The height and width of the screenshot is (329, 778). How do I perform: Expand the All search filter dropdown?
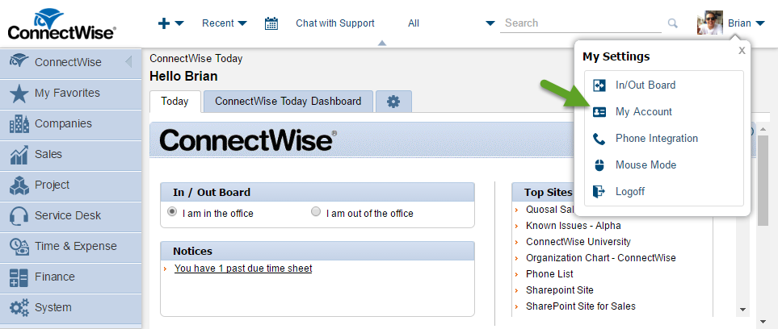(451, 23)
